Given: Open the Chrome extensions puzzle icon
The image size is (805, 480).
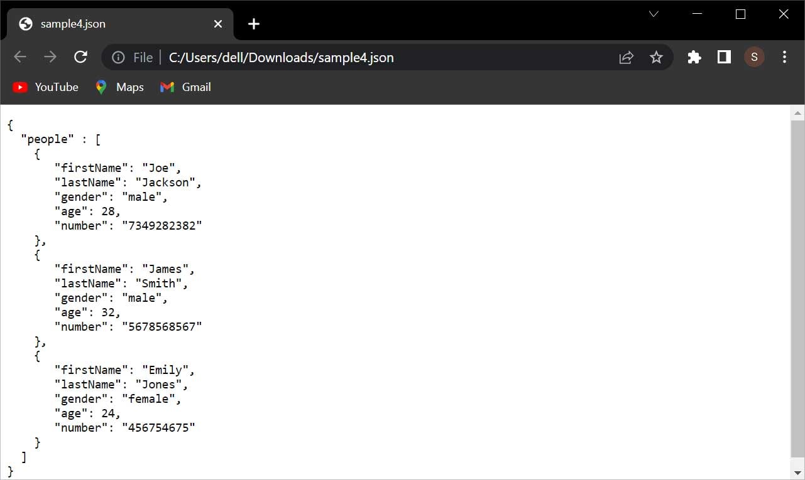Looking at the screenshot, I should coord(694,56).
